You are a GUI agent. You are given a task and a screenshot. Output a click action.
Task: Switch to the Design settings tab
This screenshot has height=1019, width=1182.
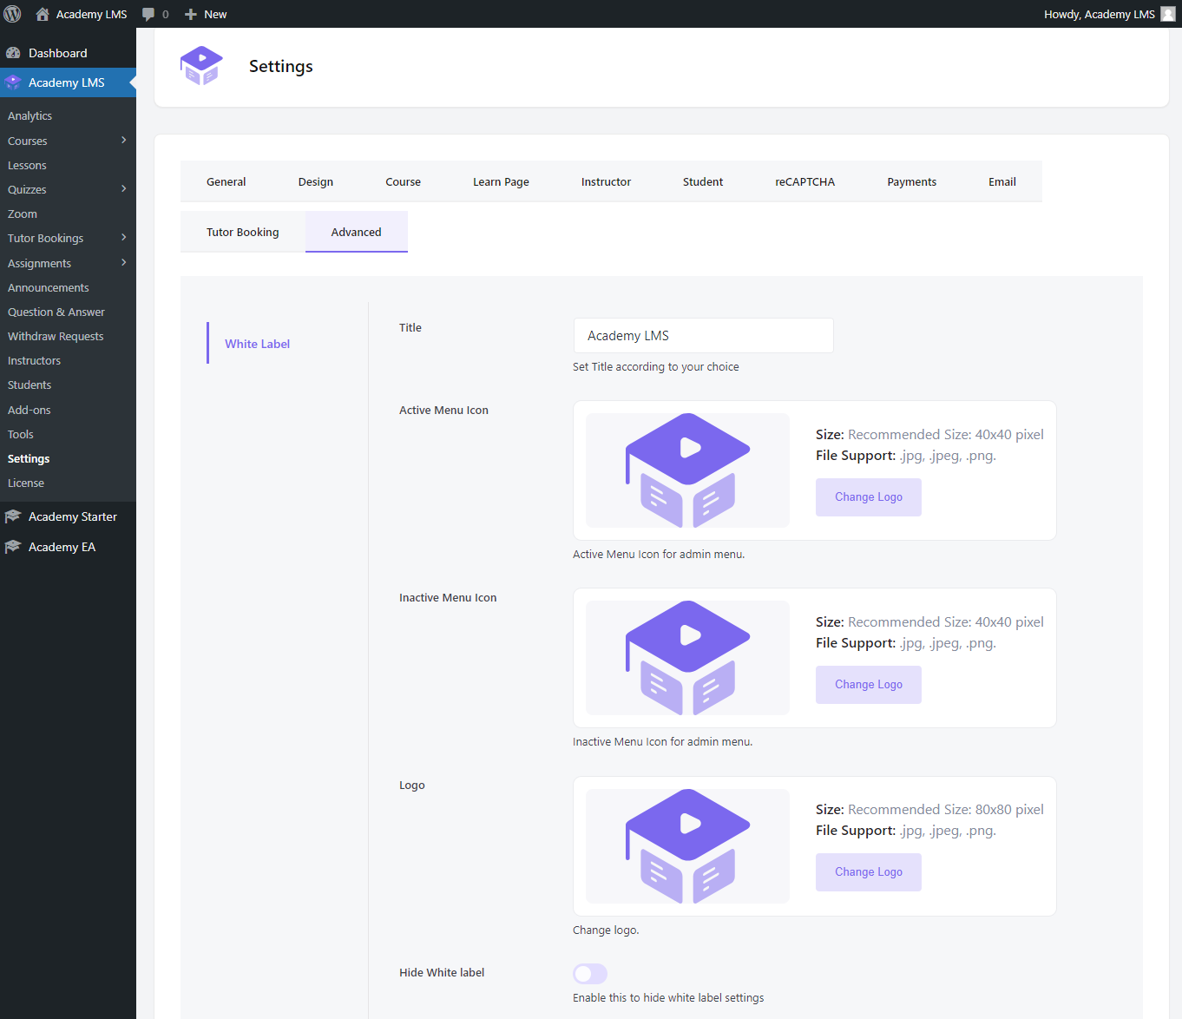tap(315, 181)
